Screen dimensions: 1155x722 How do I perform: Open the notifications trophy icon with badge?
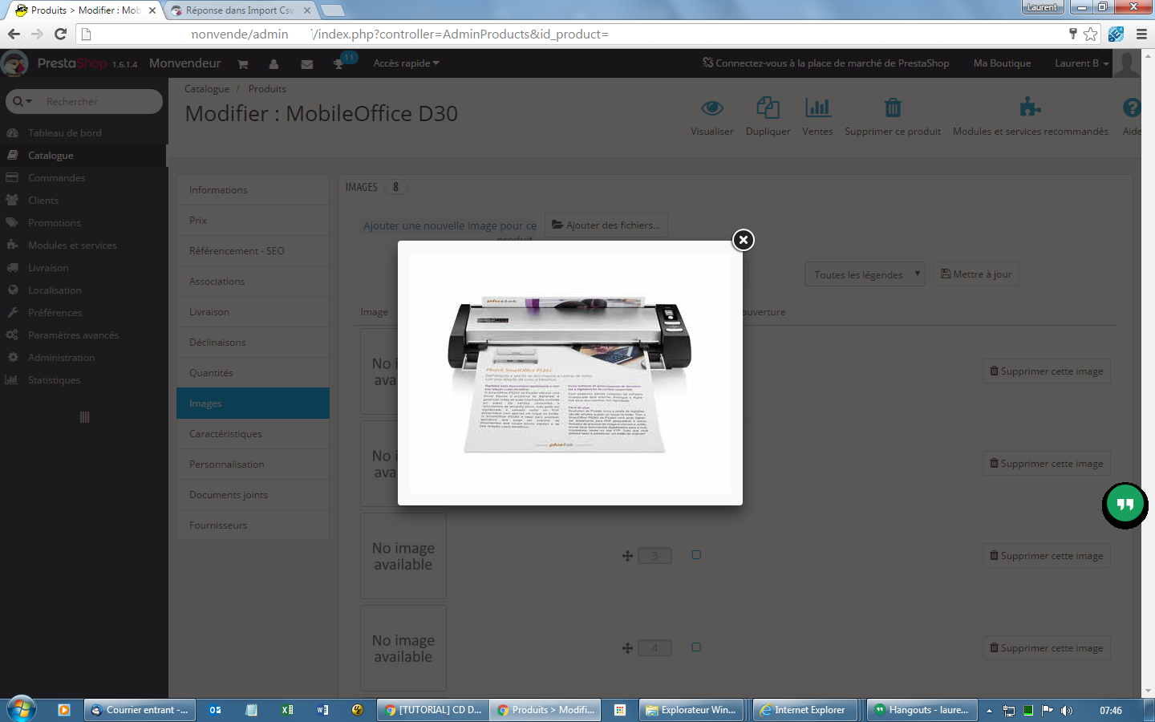(338, 63)
